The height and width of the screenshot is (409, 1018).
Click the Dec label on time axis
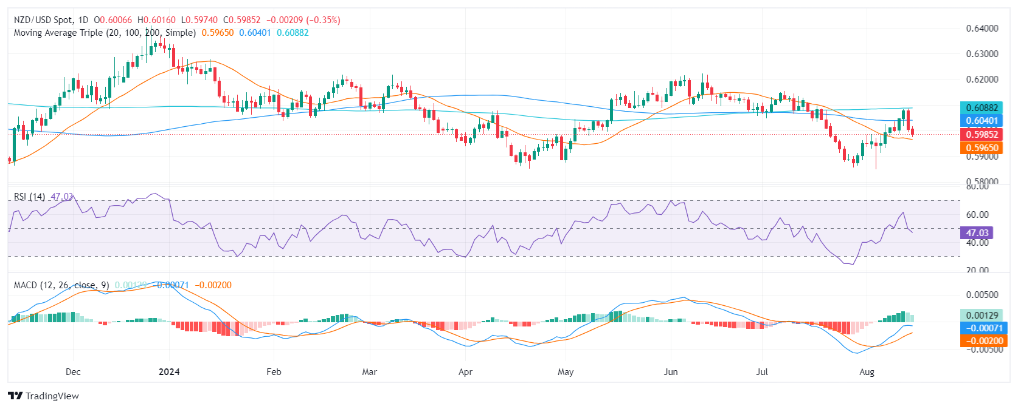tap(73, 372)
